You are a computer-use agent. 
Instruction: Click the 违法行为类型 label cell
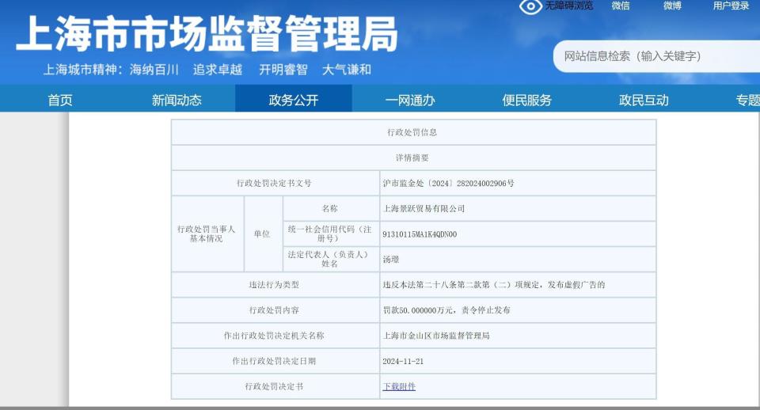[275, 285]
